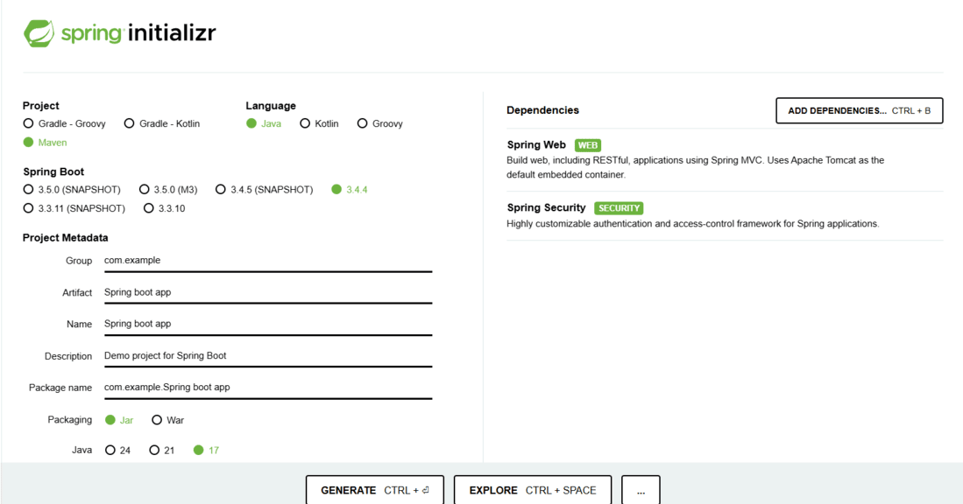Pick Java version 21
The height and width of the screenshot is (504, 963).
tap(162, 450)
